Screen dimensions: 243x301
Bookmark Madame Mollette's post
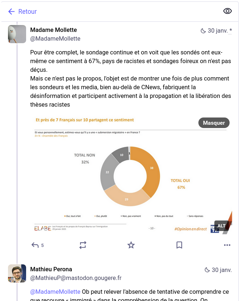(x=179, y=245)
